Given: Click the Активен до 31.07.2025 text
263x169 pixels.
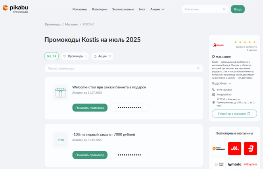Looking at the screenshot, I should [x=87, y=93].
